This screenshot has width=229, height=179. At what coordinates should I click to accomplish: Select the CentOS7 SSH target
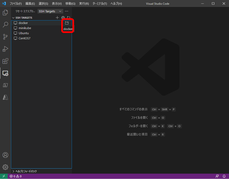(42, 38)
